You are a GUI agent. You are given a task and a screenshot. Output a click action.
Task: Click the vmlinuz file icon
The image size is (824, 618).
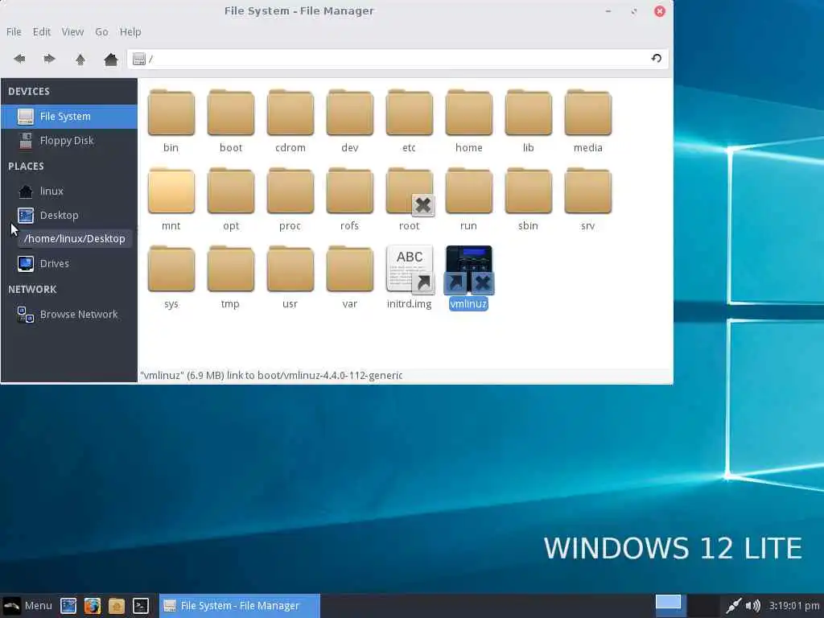click(469, 270)
